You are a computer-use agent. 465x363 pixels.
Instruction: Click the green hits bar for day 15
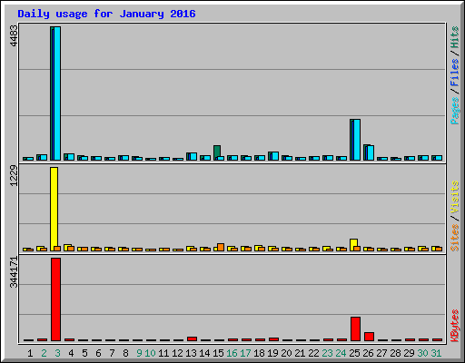[217, 152]
